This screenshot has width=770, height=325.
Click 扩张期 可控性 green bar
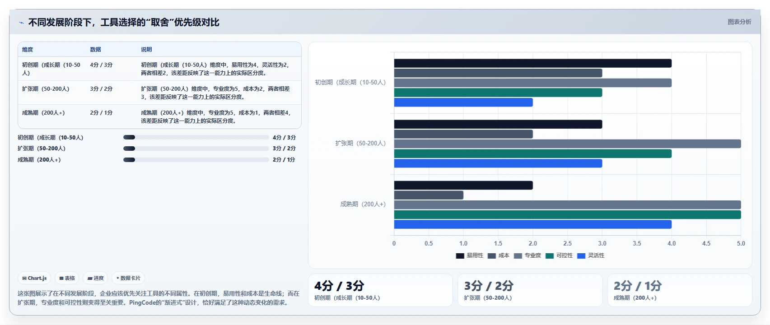[x=533, y=153]
